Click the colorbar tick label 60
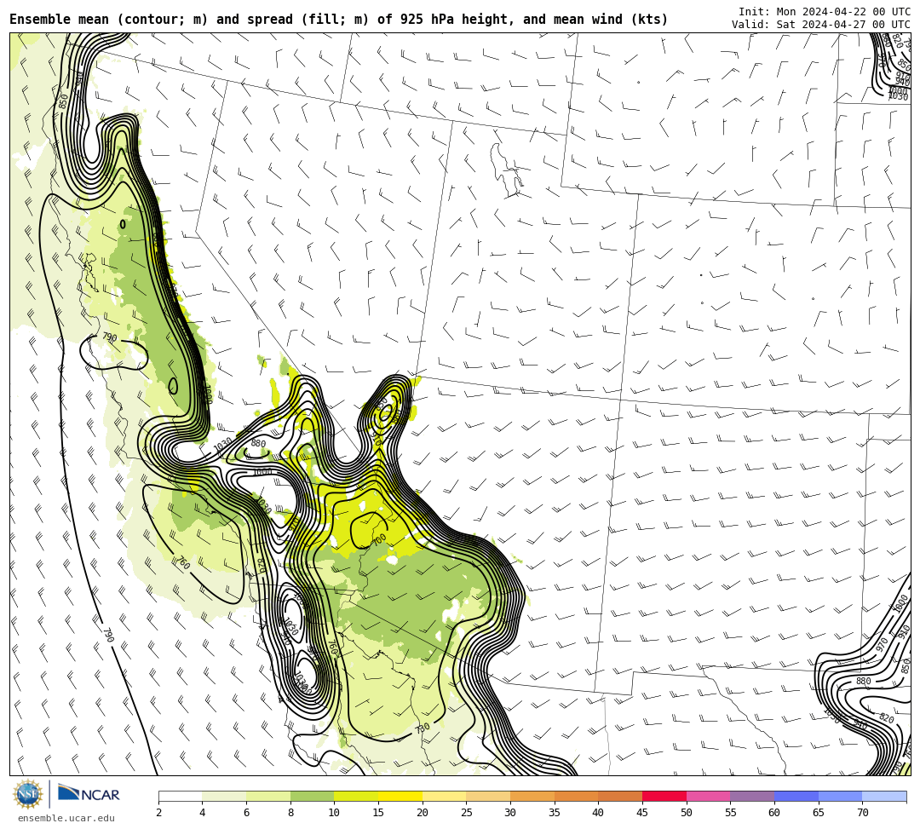 point(774,813)
